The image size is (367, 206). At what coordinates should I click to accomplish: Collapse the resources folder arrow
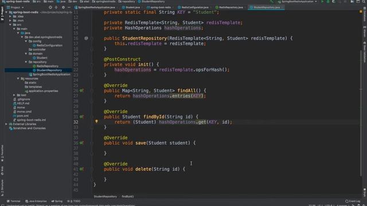pos(18,78)
